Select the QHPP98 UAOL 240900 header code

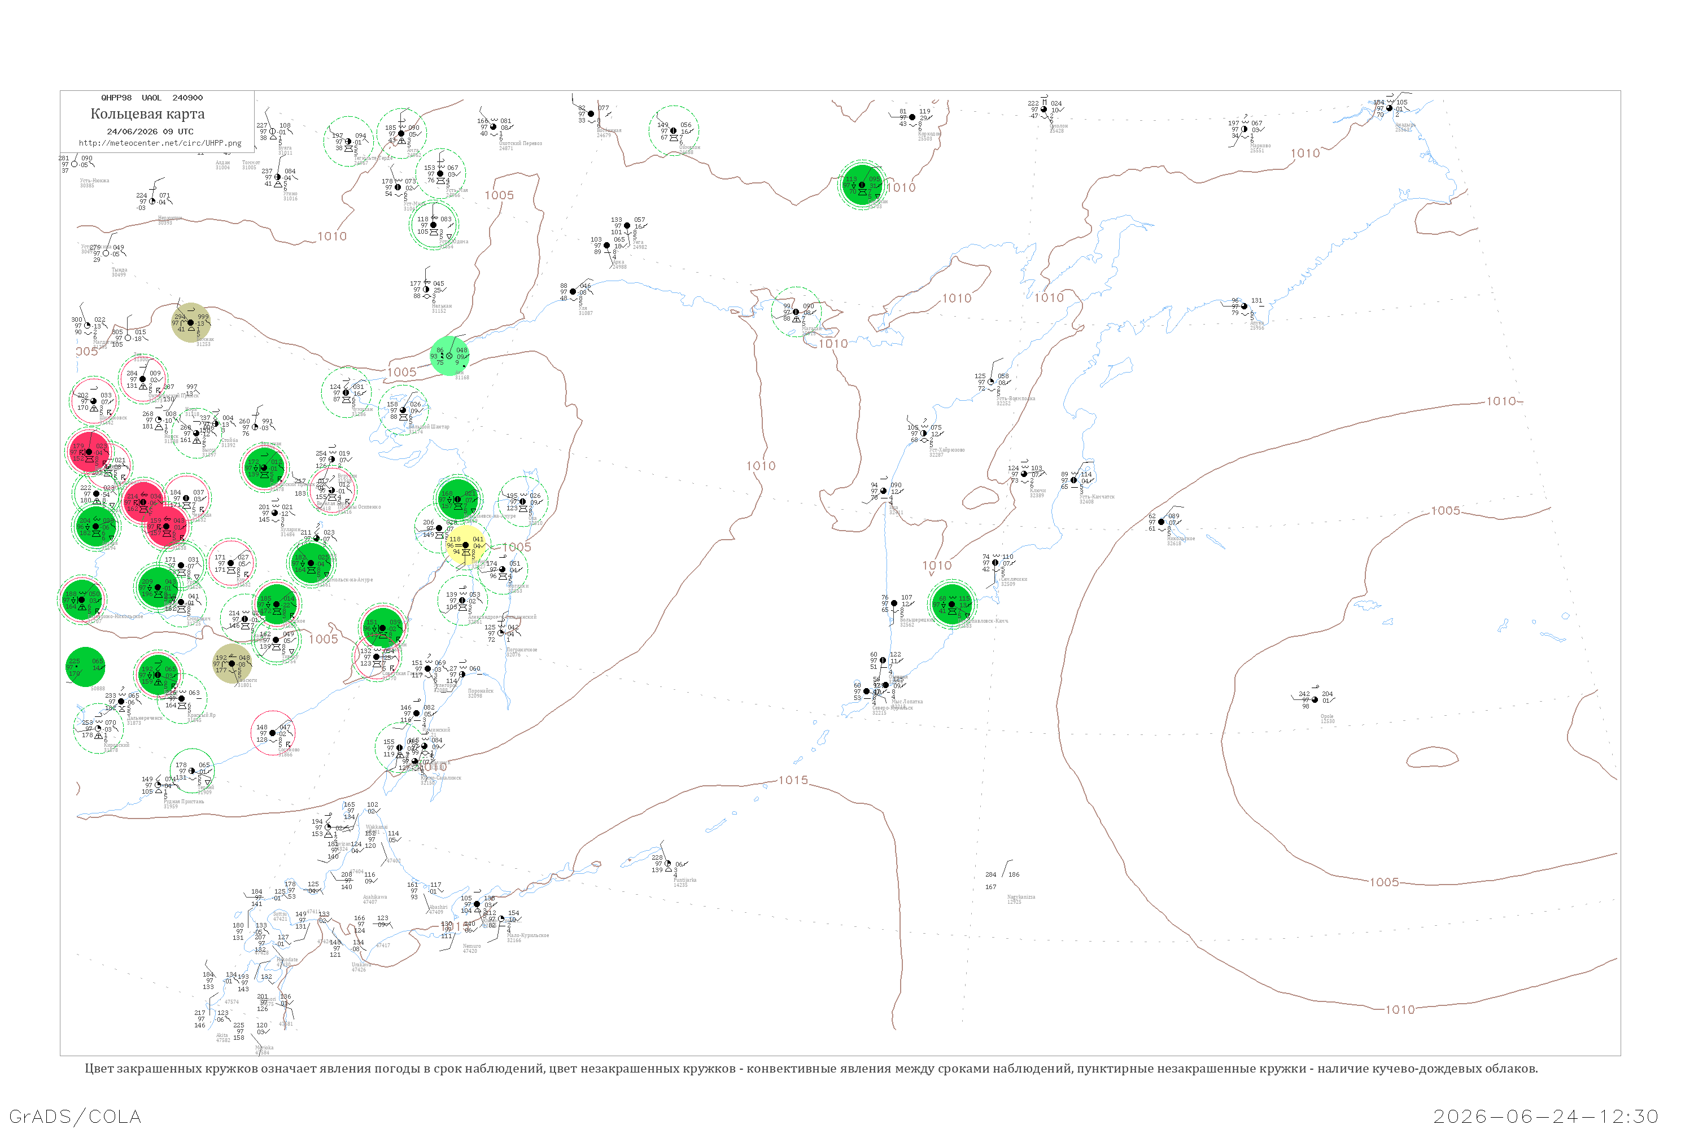click(152, 98)
